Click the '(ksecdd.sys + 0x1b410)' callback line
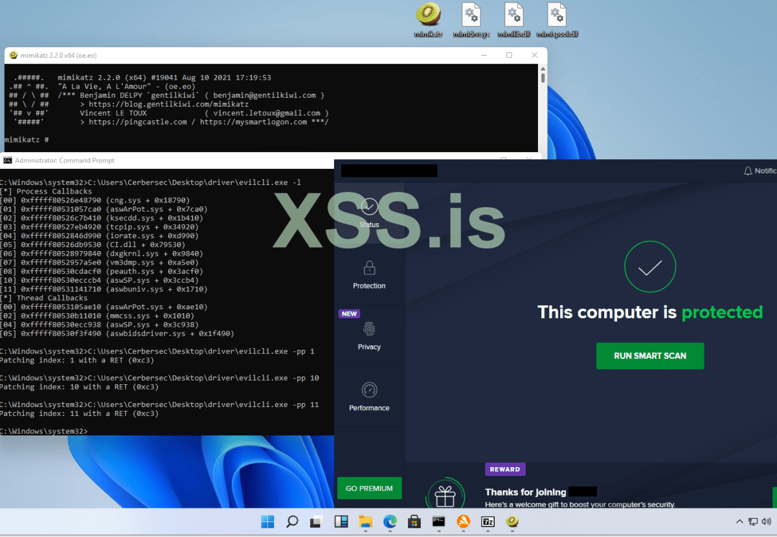 point(102,218)
